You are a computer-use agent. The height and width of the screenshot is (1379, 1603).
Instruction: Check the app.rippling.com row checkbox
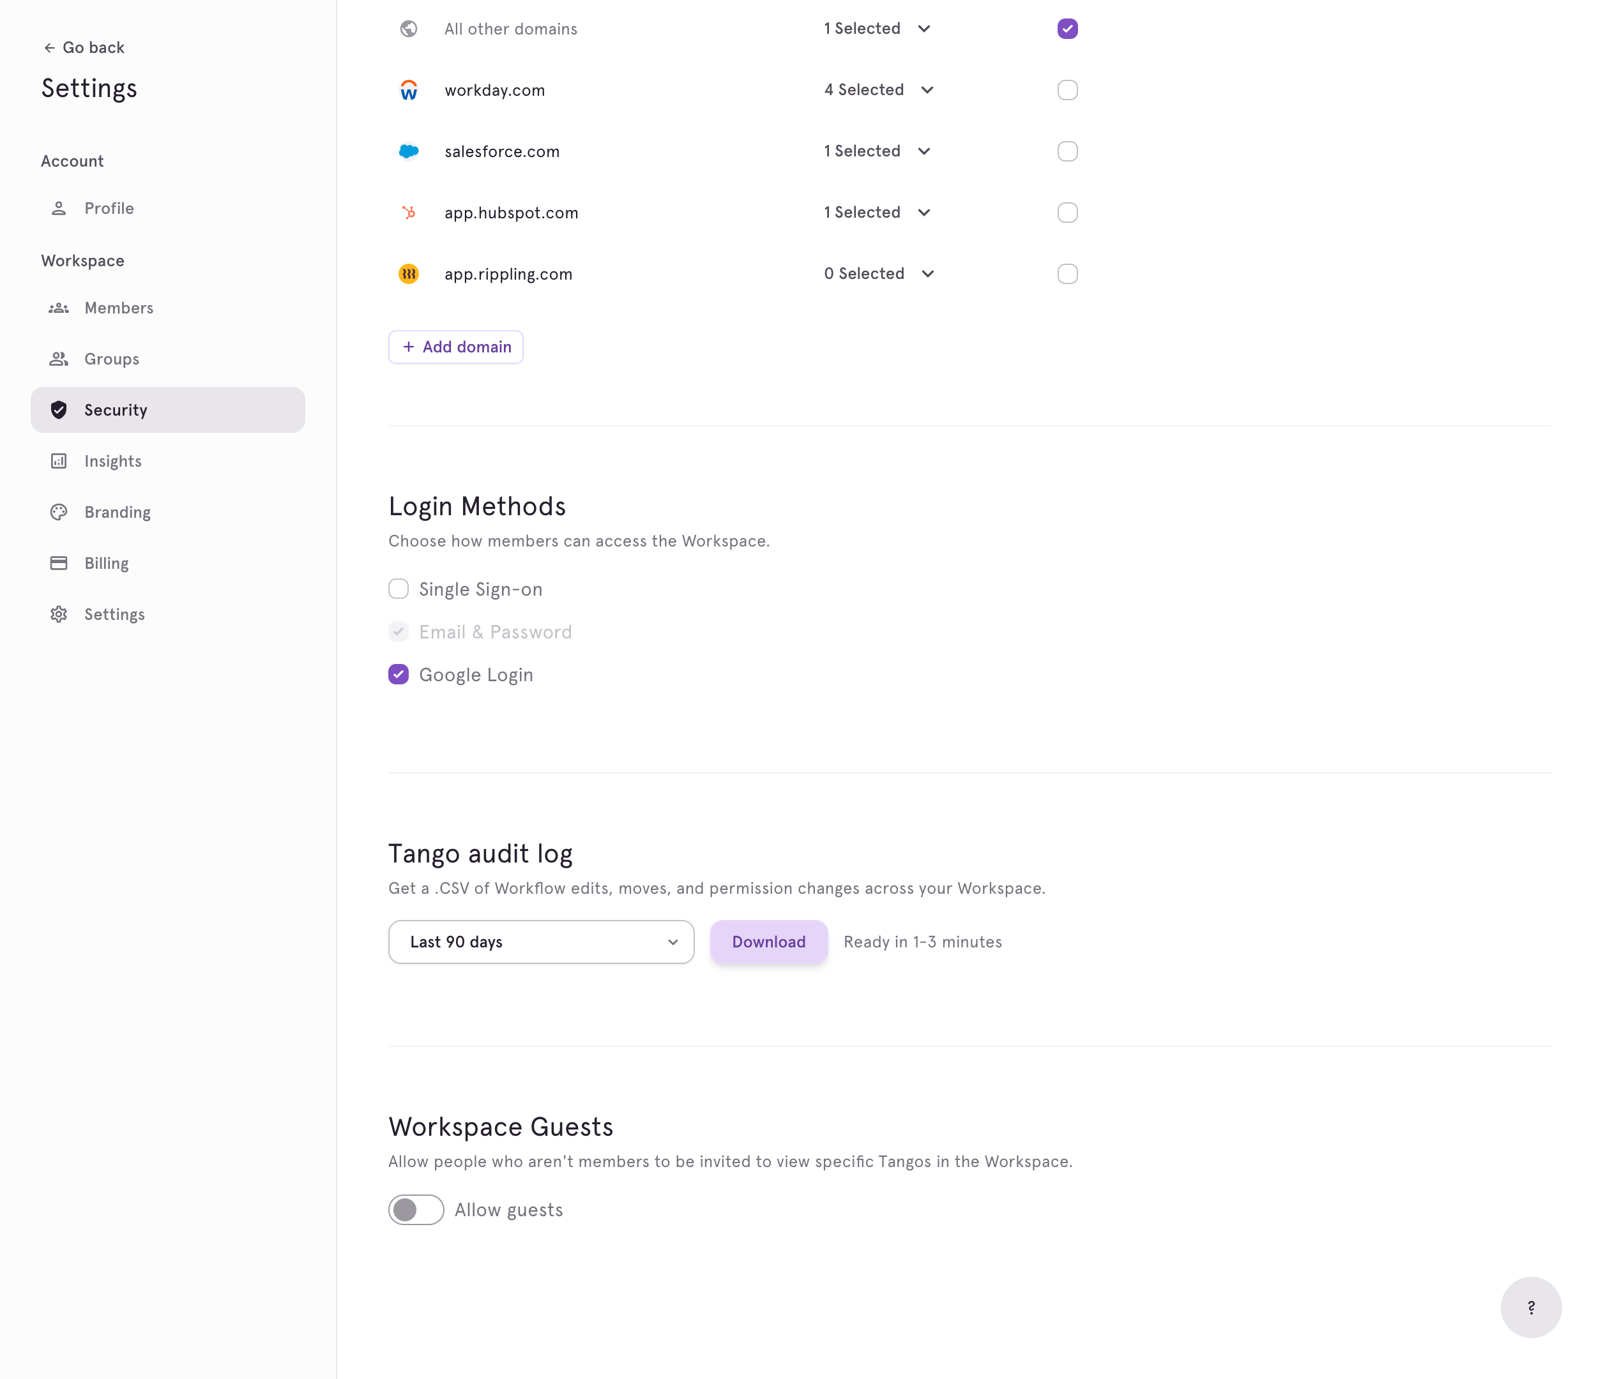[1068, 274]
